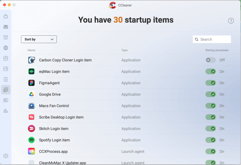
Task: Select the highlighted startup items sidebar icon
Action: pyautogui.click(x=6, y=90)
